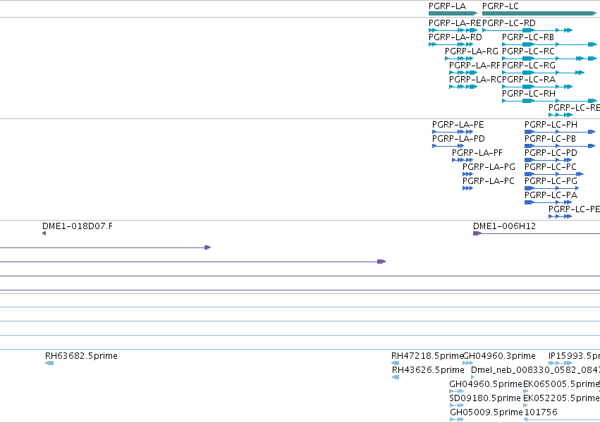600x423 pixels.
Task: Select the EK065005.5prime EST
Action: pyautogui.click(x=525, y=391)
